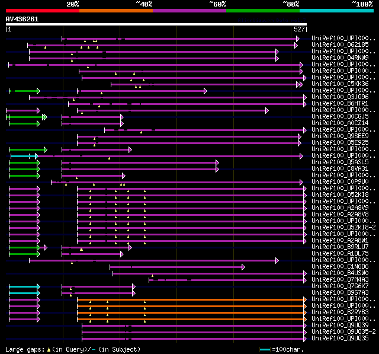
Task: Click the start position label 1
Action: point(9,29)
